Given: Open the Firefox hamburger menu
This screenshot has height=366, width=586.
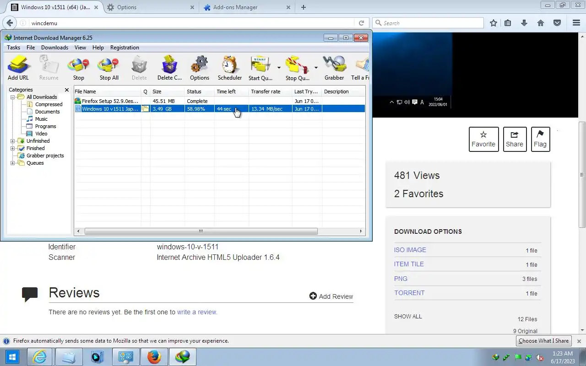Looking at the screenshot, I should click(x=576, y=23).
